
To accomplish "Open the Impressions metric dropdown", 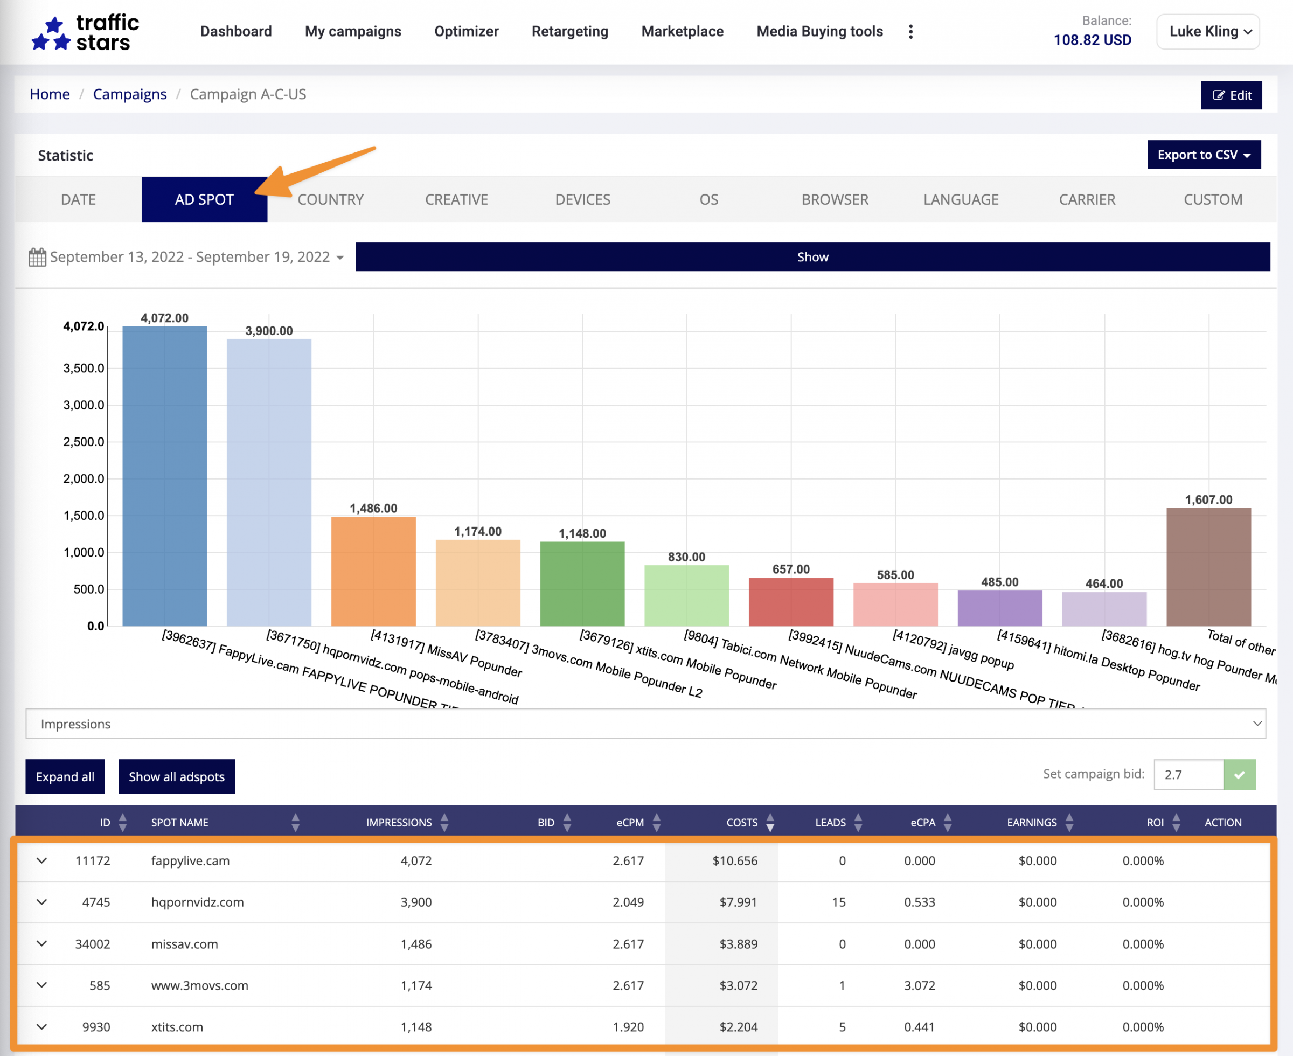I will pyautogui.click(x=646, y=723).
